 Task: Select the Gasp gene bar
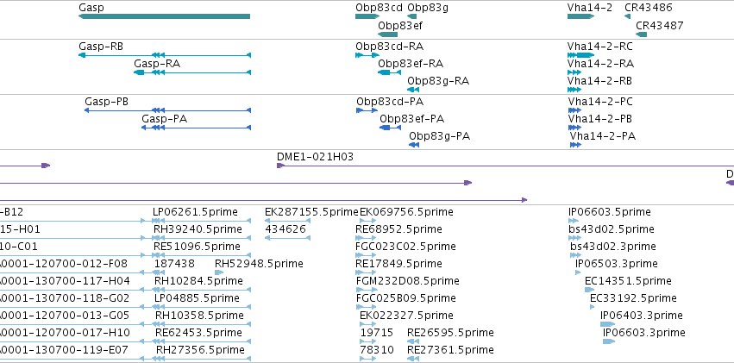[164, 16]
